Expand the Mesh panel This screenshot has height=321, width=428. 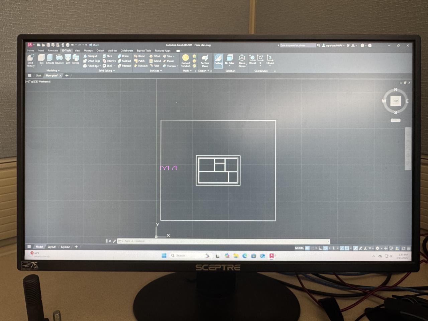coord(187,71)
